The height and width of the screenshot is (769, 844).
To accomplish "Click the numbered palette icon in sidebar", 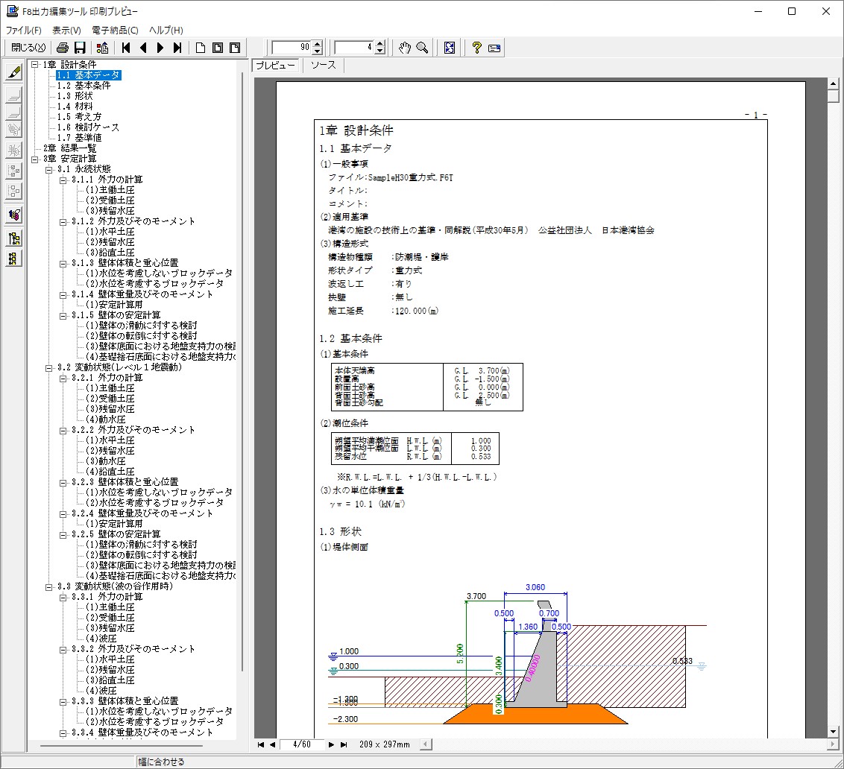I will click(14, 215).
